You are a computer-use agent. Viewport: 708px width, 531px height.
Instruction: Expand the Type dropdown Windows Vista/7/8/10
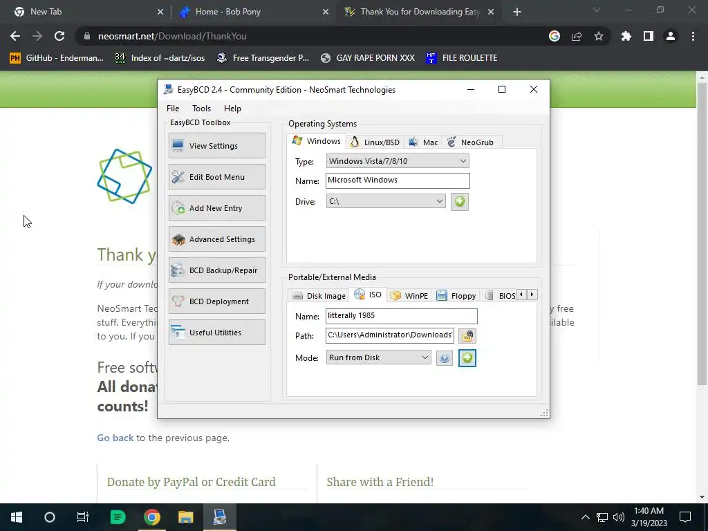click(x=398, y=161)
